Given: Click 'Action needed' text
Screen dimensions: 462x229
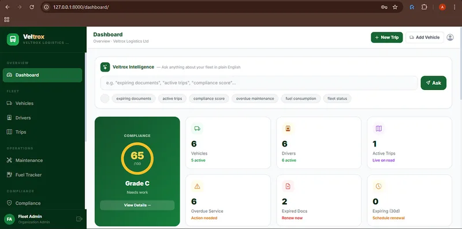Looking at the screenshot, I should [x=204, y=218].
